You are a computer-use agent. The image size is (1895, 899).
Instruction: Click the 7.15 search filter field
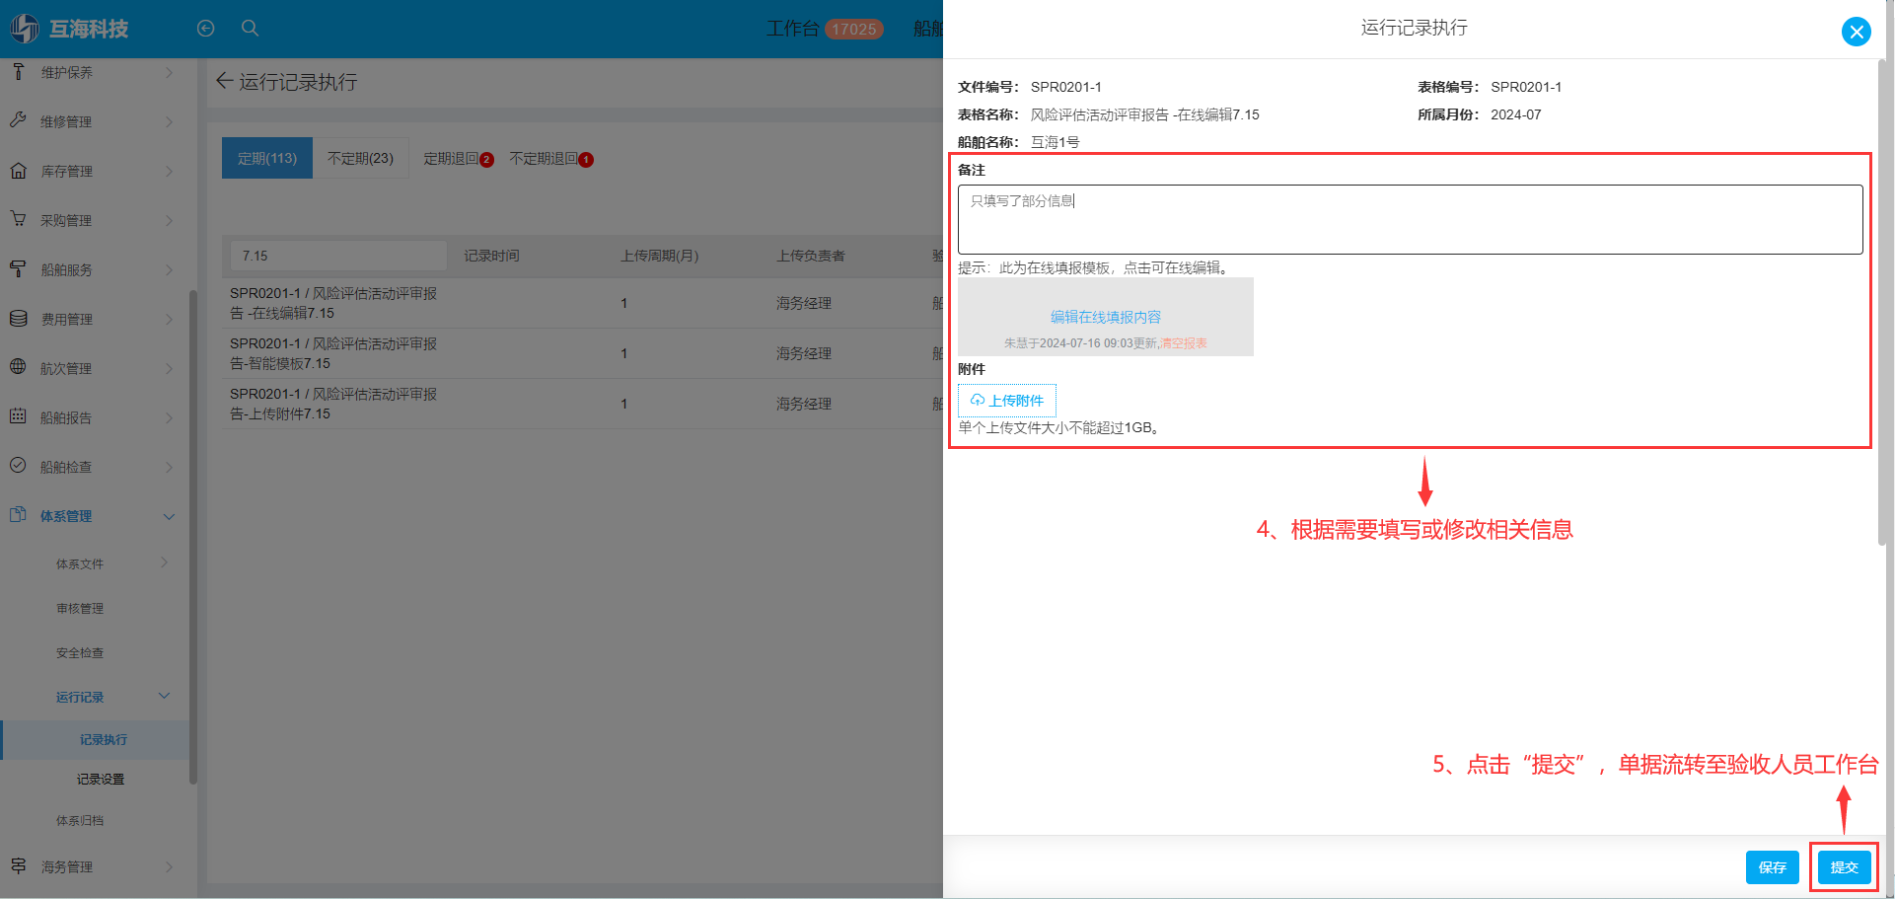coord(337,256)
